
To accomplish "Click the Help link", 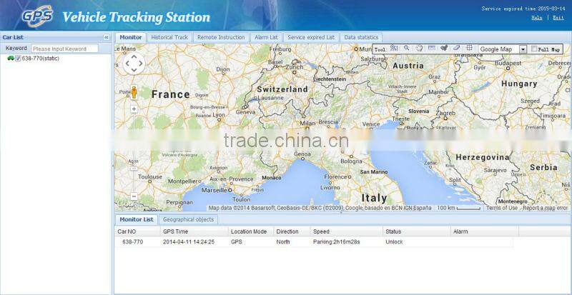I will [537, 18].
